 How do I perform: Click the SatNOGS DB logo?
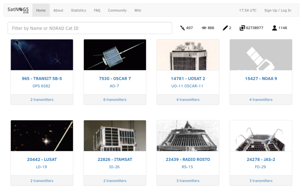[x=18, y=10]
